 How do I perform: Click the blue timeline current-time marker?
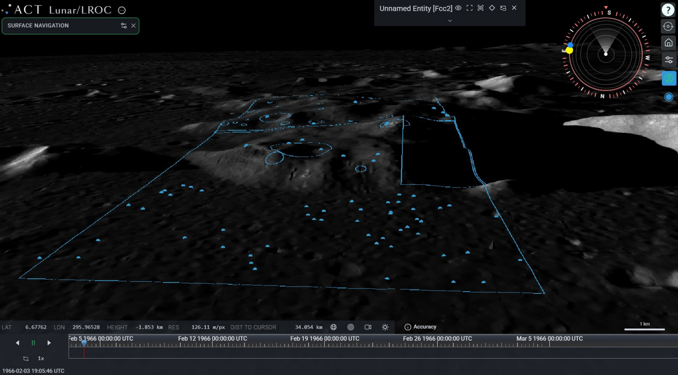(x=84, y=343)
